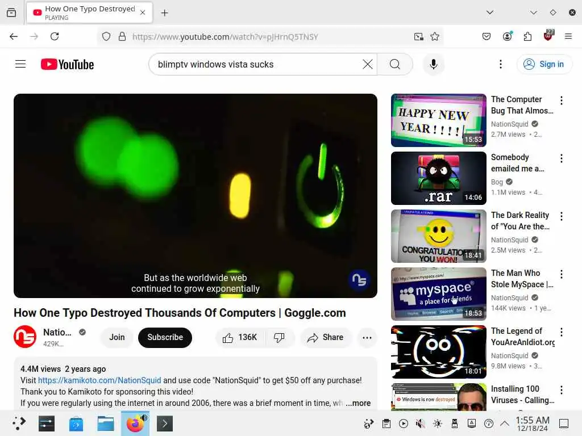
Task: Click NationSquid watermark in video
Action: point(359,279)
